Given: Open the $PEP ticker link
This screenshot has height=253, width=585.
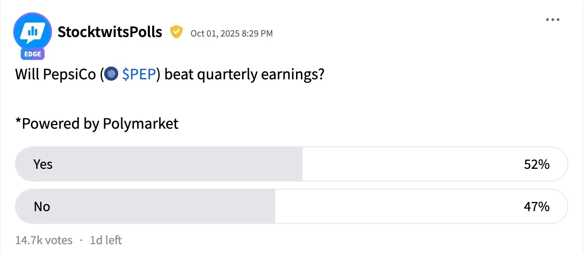Looking at the screenshot, I should point(139,74).
